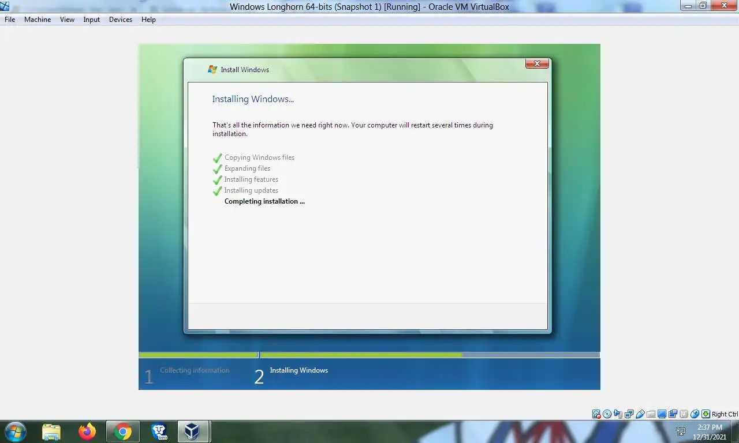Click the mouse integration indicator icon
Screen dimensions: 739x443
pyautogui.click(x=695, y=414)
